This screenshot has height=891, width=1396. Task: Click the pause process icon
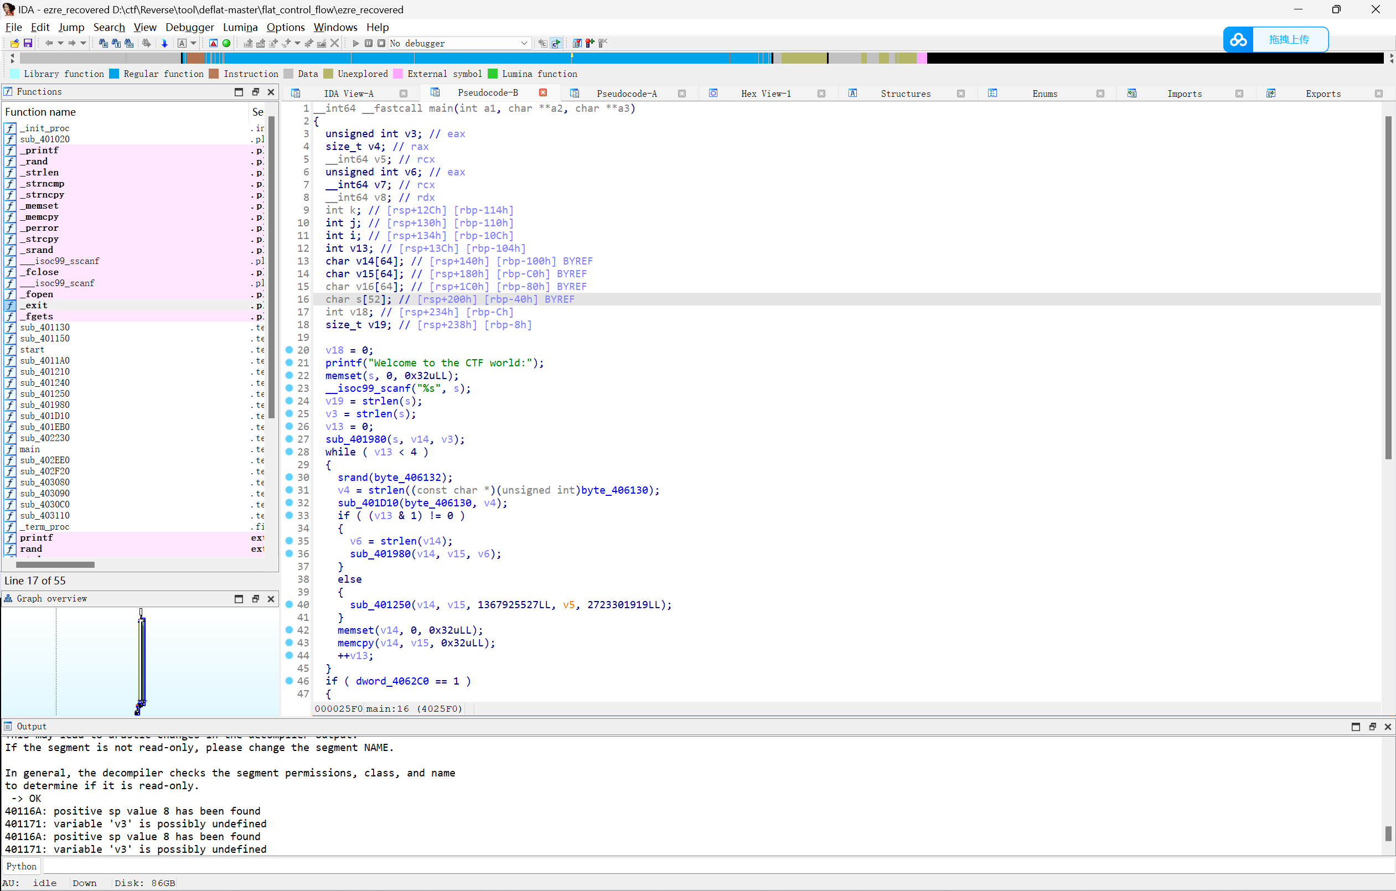coord(369,44)
